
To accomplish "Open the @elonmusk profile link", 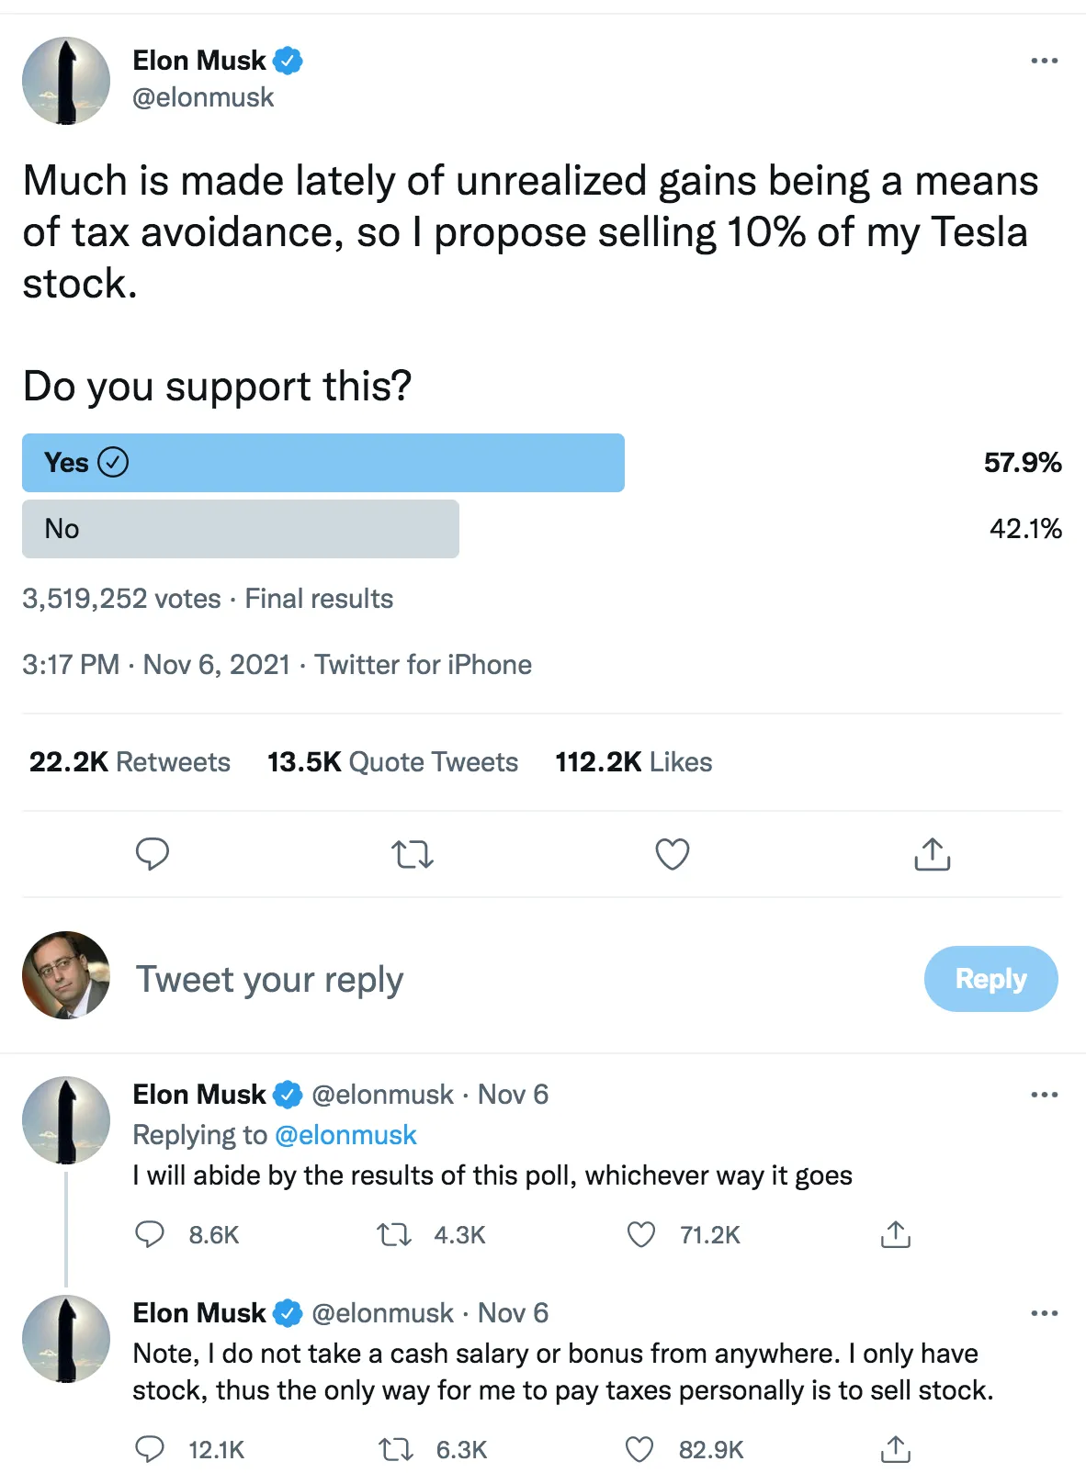I will (x=203, y=96).
